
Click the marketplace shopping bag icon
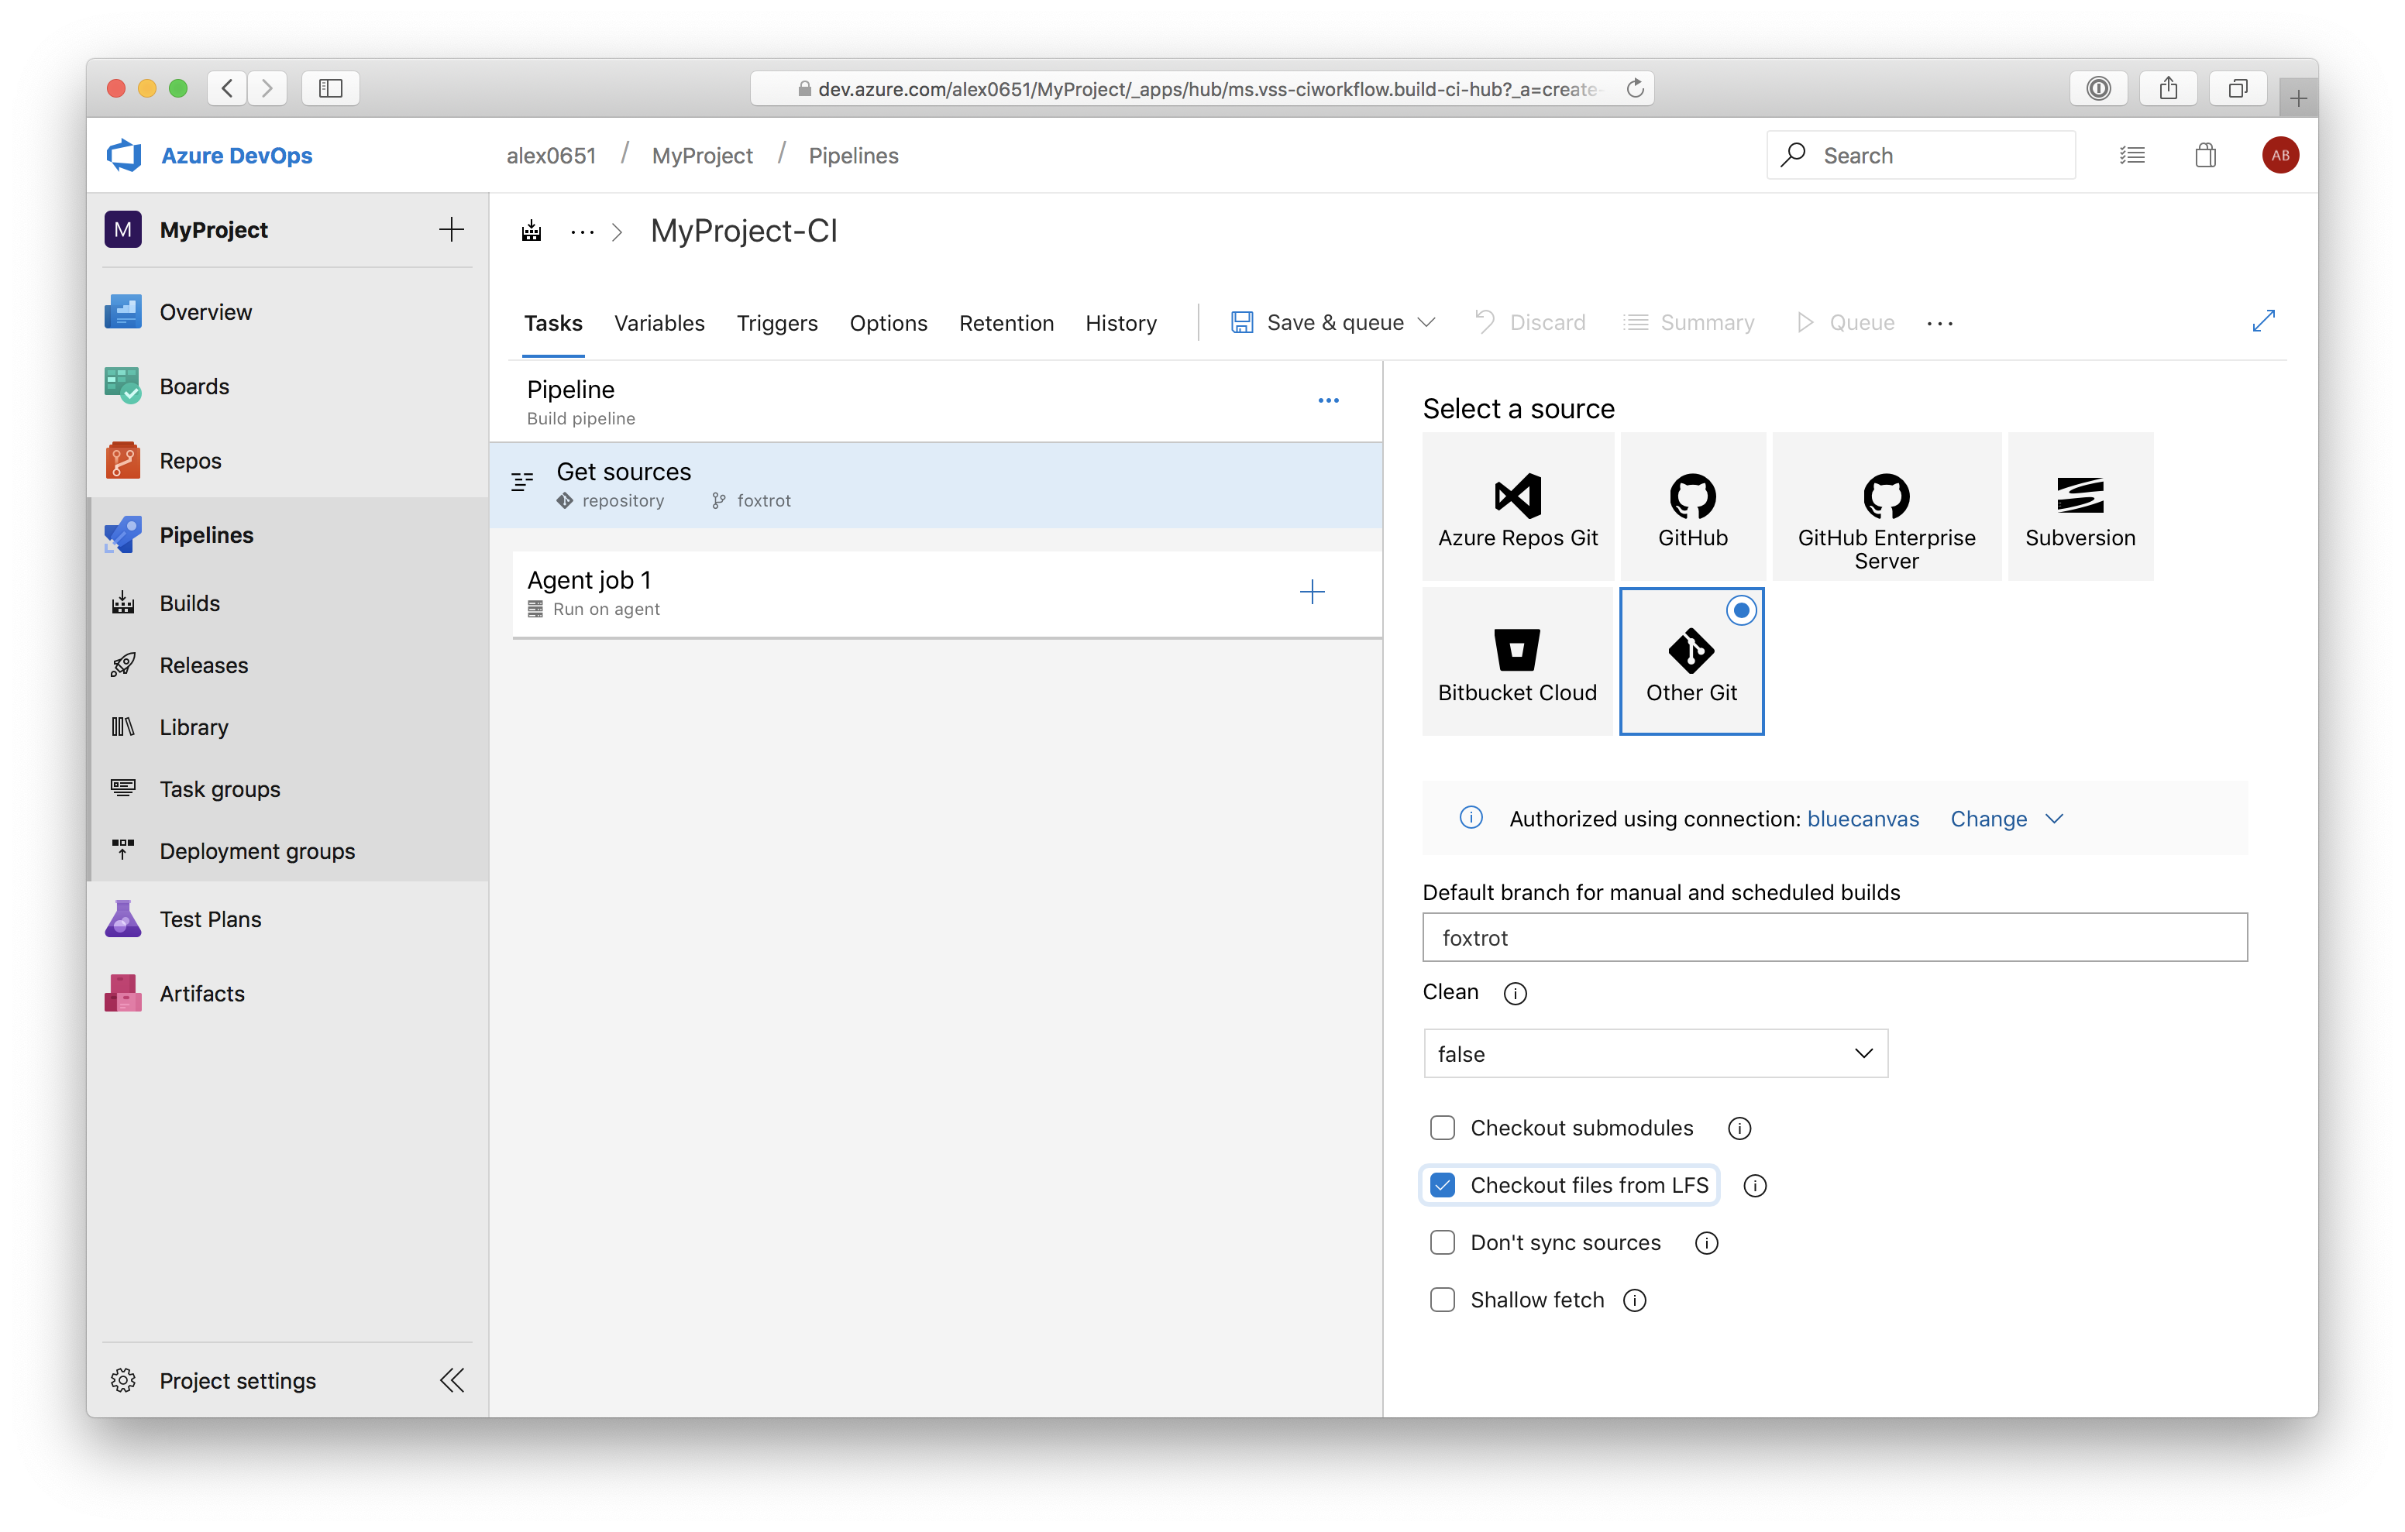[x=2205, y=156]
